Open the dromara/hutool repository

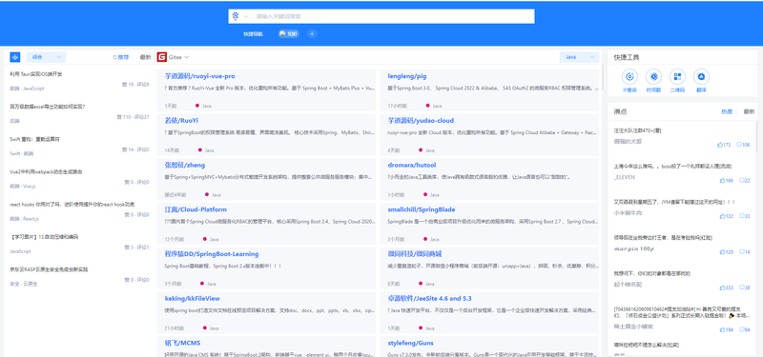pos(412,165)
